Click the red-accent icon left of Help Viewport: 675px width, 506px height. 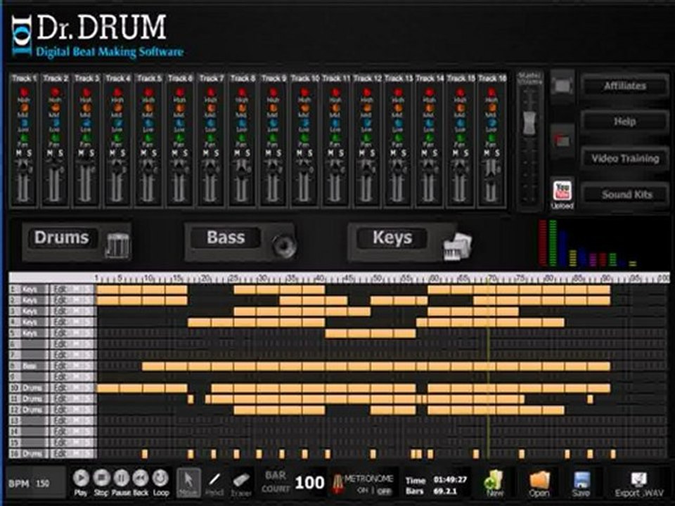tap(562, 141)
